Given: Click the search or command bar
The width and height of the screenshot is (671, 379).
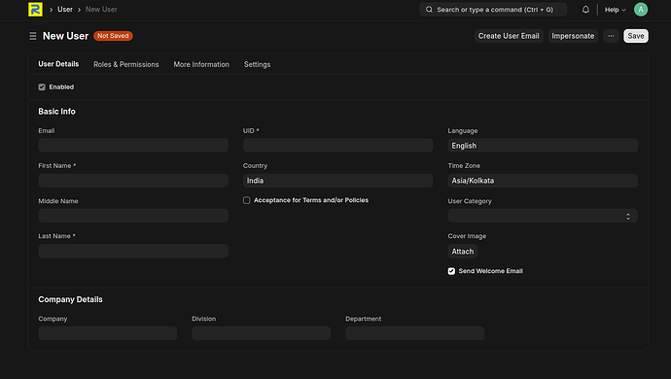Looking at the screenshot, I should pyautogui.click(x=493, y=10).
